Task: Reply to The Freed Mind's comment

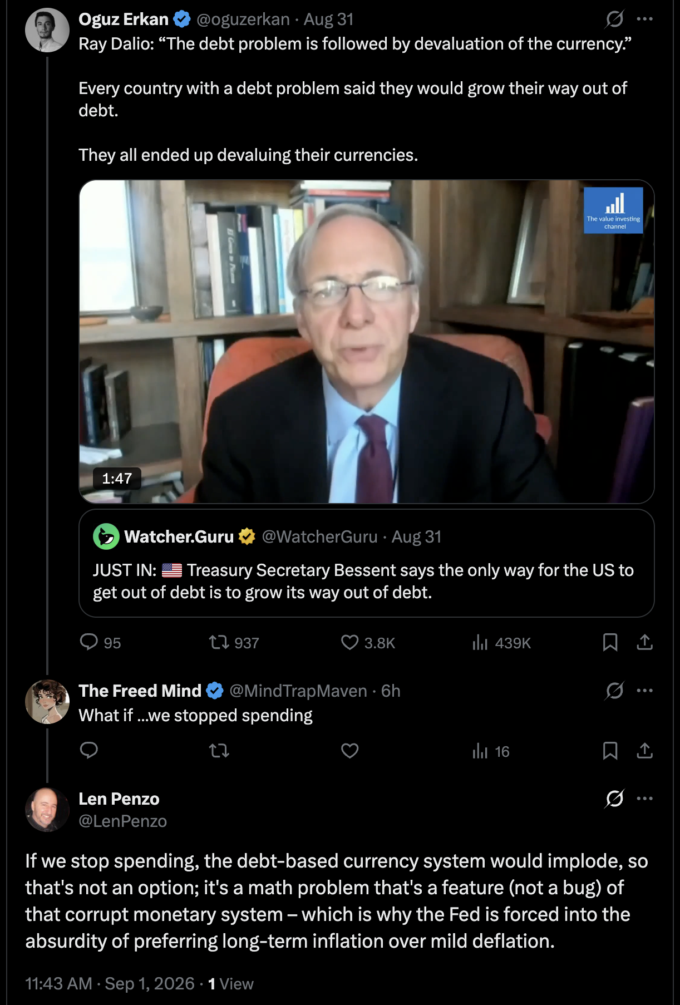Action: (89, 751)
